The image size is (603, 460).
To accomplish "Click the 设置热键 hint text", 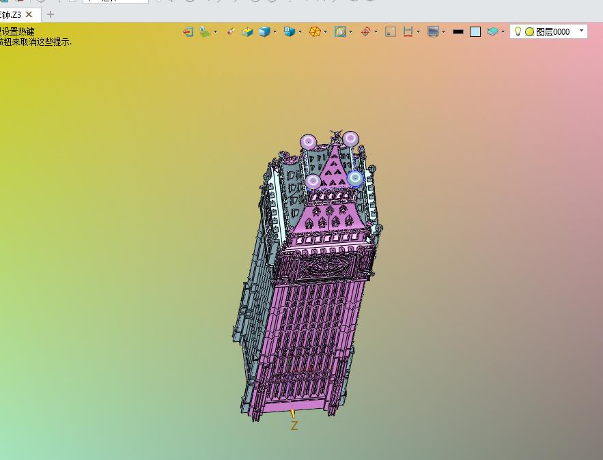I will pyautogui.click(x=18, y=31).
